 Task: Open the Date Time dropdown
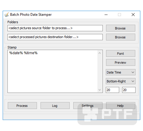click(121, 72)
